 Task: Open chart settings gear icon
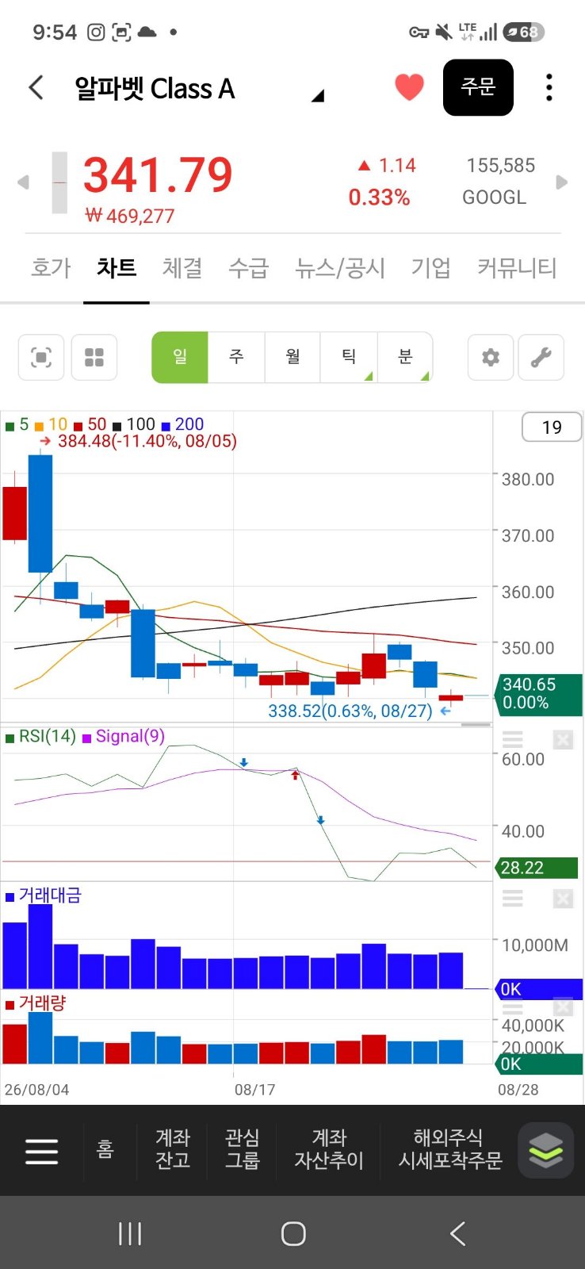click(x=491, y=358)
